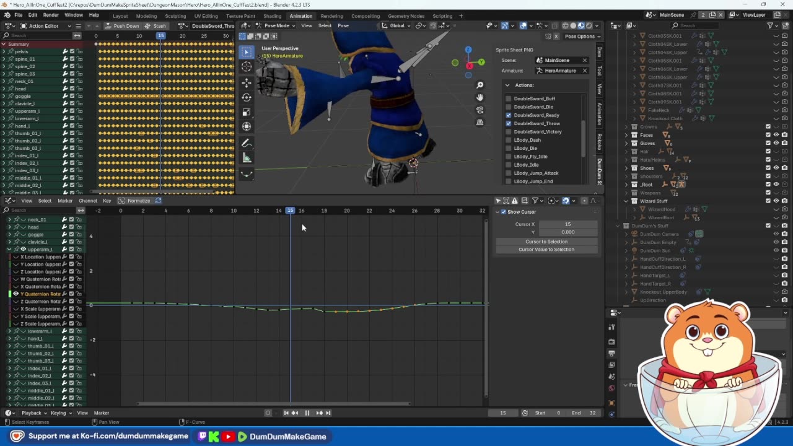Expand the Shoes collection in outliner
This screenshot has width=793, height=446.
tap(626, 168)
